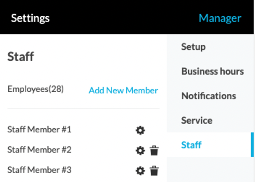Click the Employees(28) count label

tap(35, 89)
